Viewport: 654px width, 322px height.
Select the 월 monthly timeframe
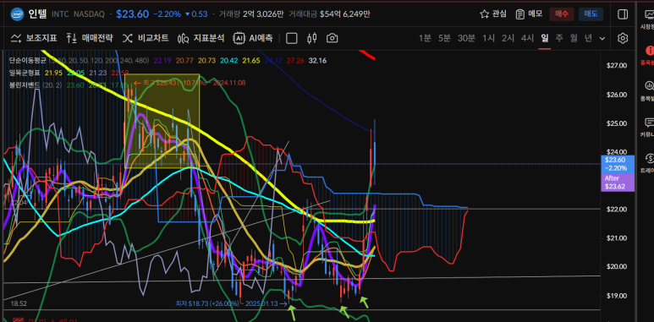point(574,38)
